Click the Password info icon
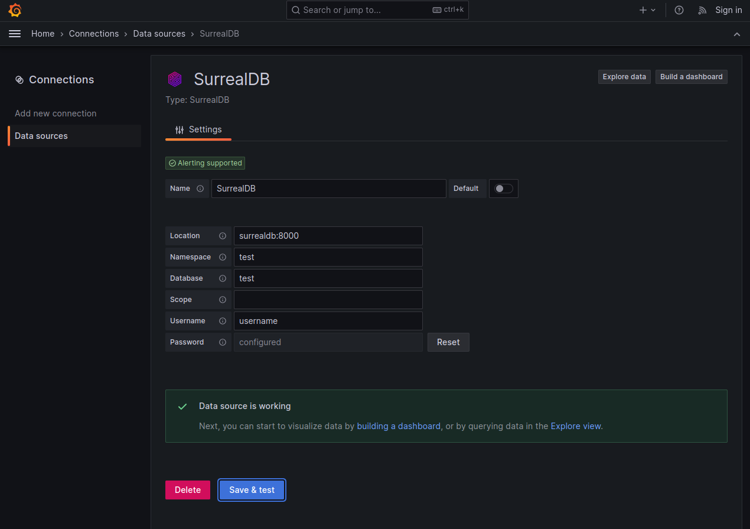The height and width of the screenshot is (529, 750). (x=223, y=342)
